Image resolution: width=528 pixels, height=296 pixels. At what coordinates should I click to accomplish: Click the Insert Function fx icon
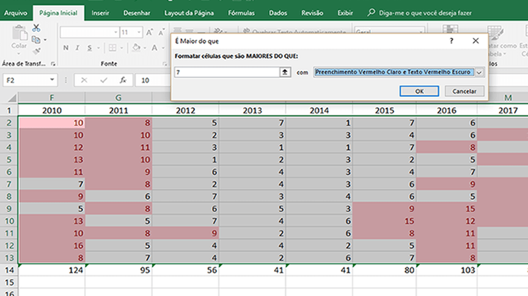tap(123, 80)
